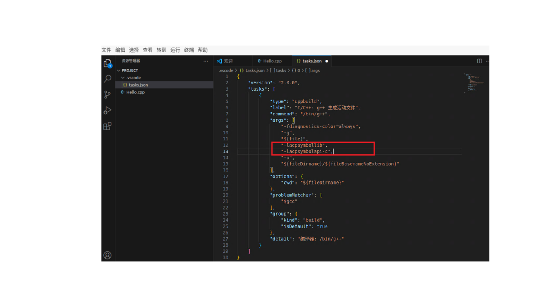Open Hello.cpp from the file tree
The image size is (546, 307).
coord(135,92)
